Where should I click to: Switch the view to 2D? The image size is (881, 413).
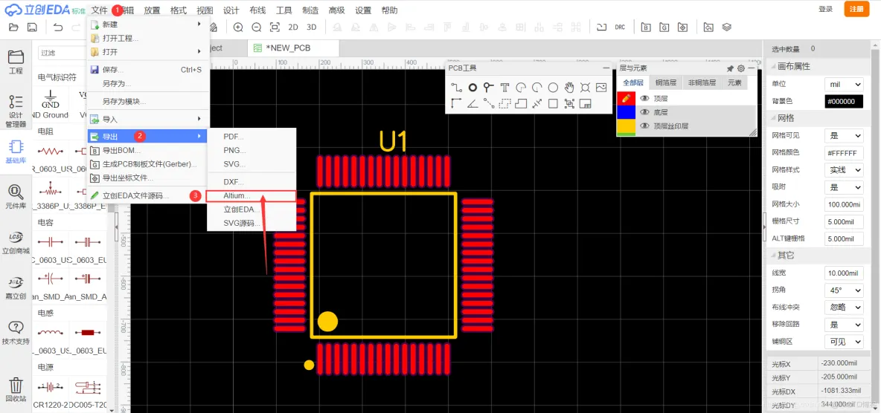pyautogui.click(x=292, y=27)
